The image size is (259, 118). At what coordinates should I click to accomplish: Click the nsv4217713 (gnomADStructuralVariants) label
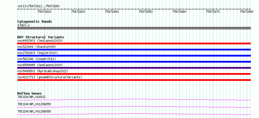[x=50, y=77]
